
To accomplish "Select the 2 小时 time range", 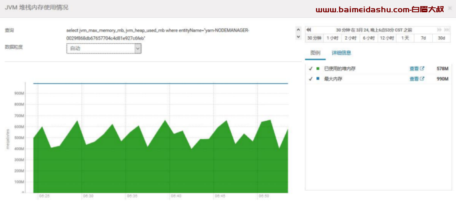I will point(350,38).
